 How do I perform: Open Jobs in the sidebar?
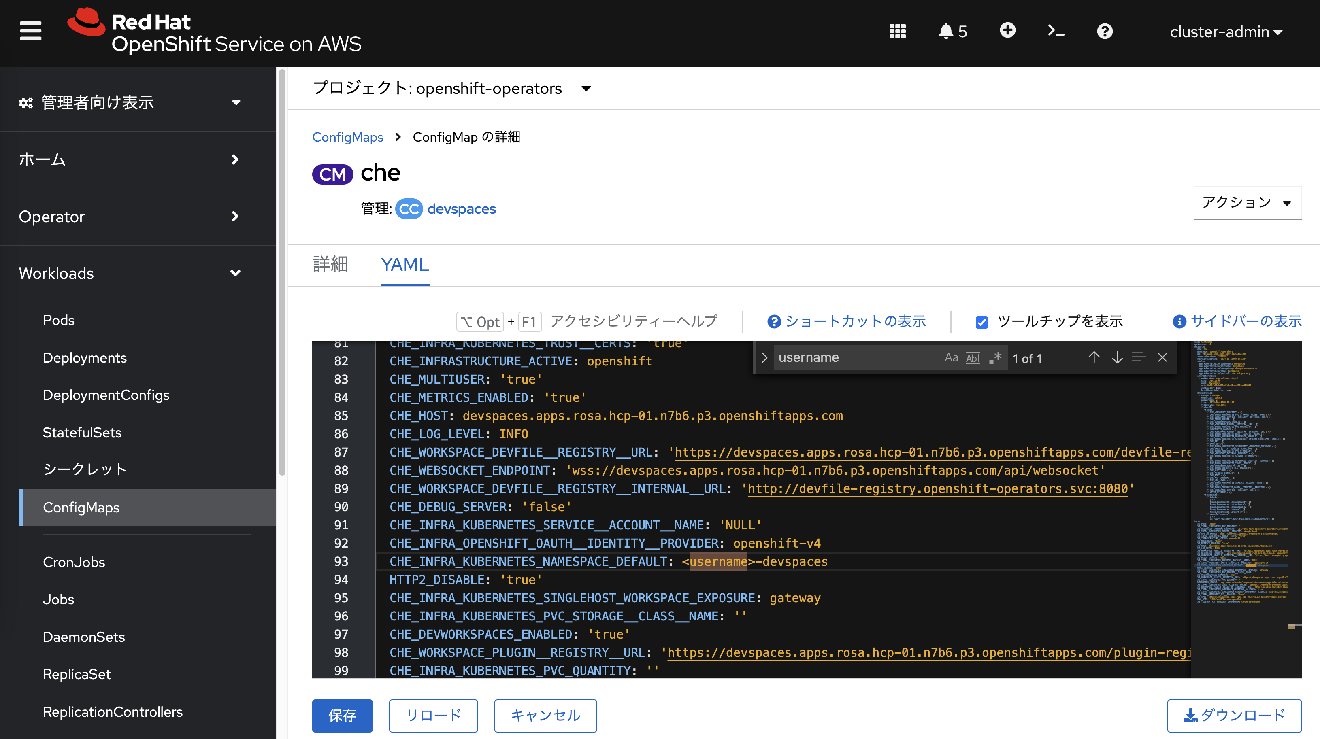(x=58, y=599)
